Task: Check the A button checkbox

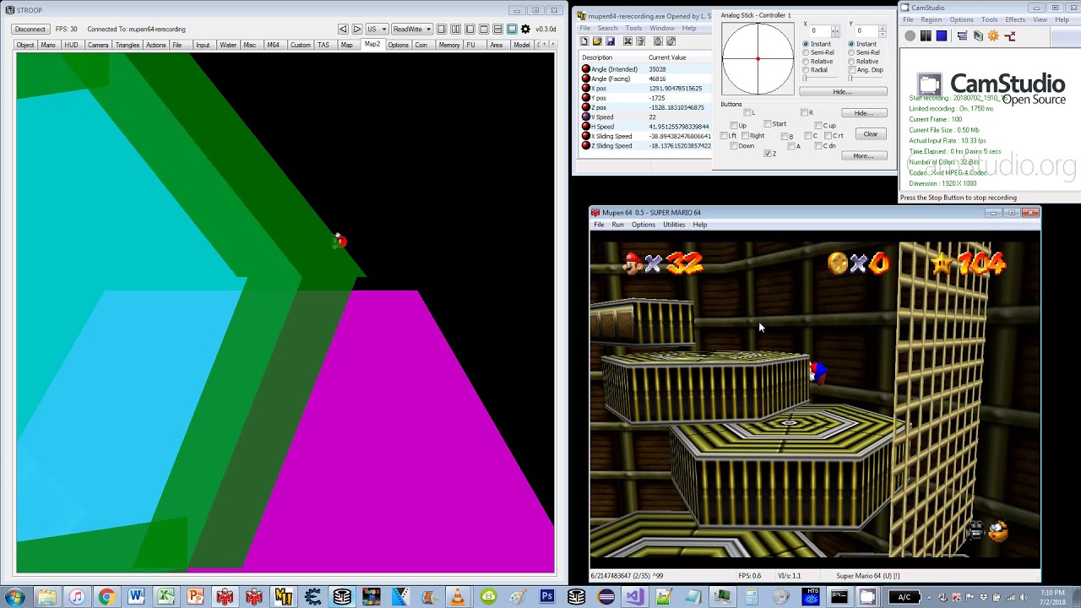Action: (x=791, y=146)
